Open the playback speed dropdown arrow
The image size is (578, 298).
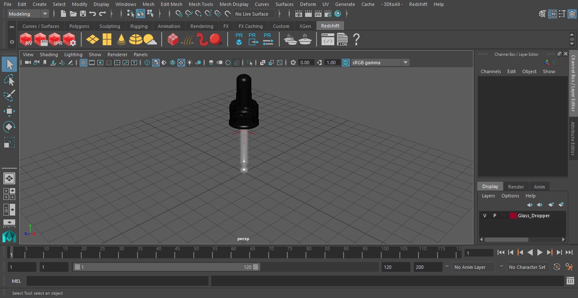446,267
